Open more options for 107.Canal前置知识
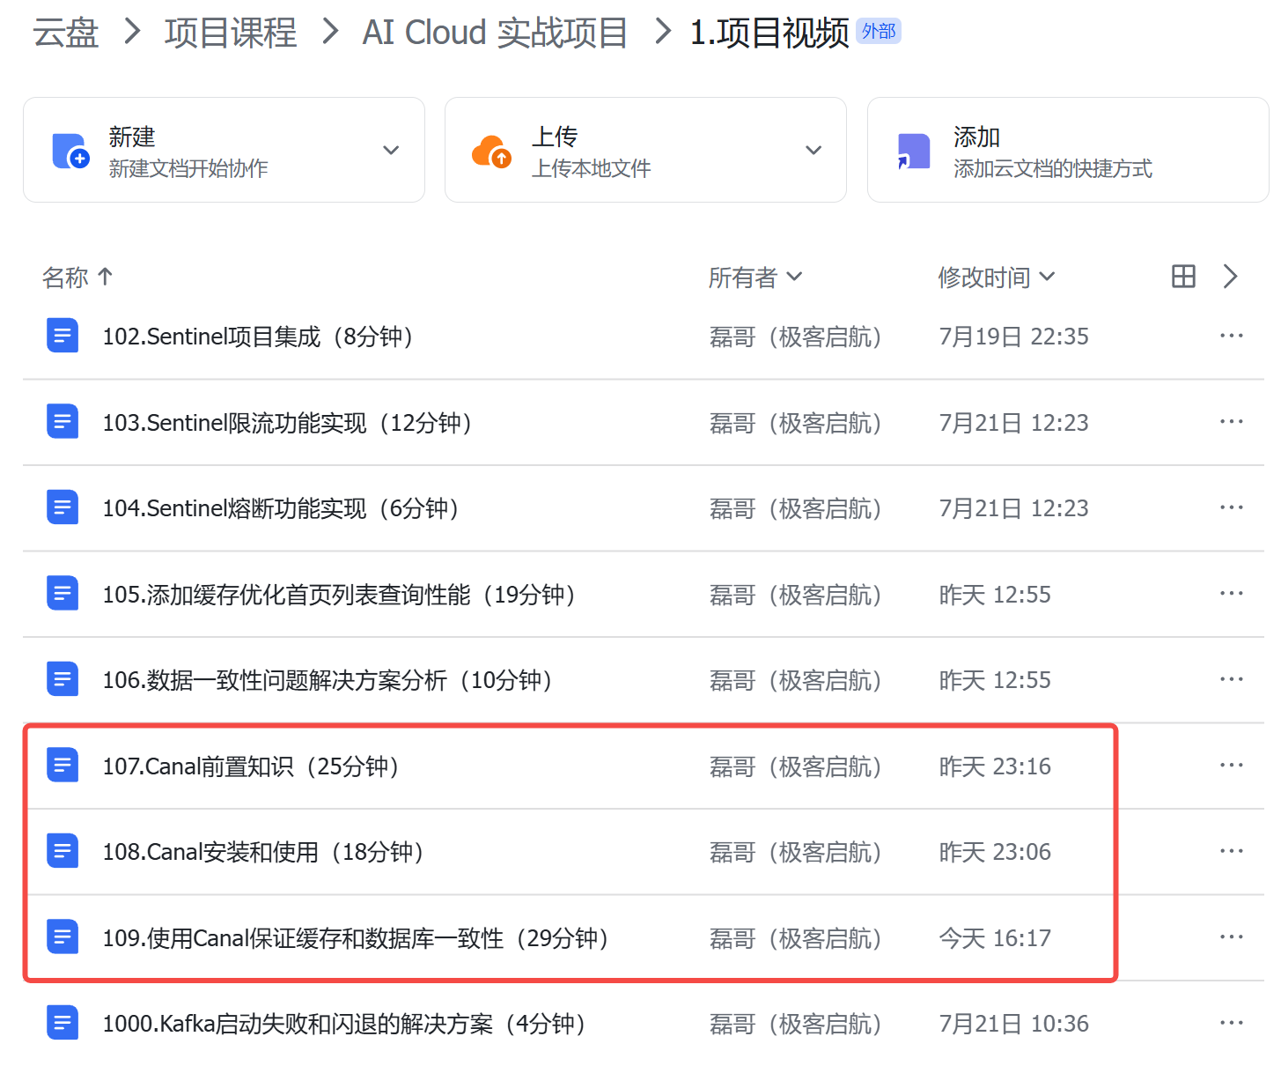Viewport: 1281px width, 1066px height. coord(1232,766)
